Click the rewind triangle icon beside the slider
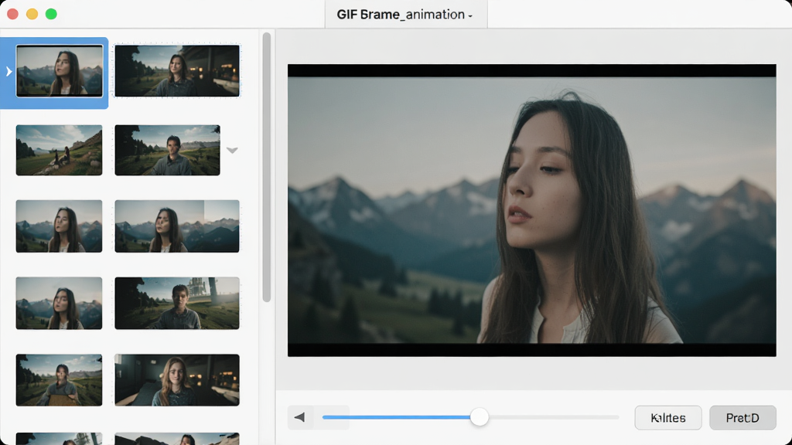Screen dimensions: 792x445 (299, 417)
